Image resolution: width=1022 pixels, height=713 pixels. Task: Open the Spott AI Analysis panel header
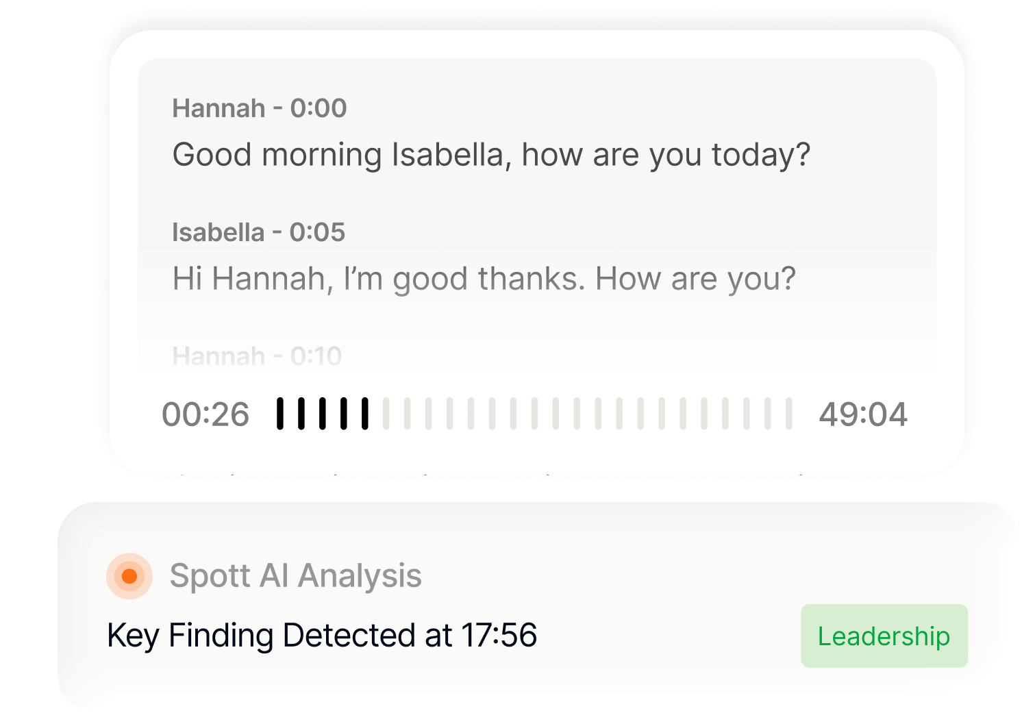pyautogui.click(x=296, y=577)
